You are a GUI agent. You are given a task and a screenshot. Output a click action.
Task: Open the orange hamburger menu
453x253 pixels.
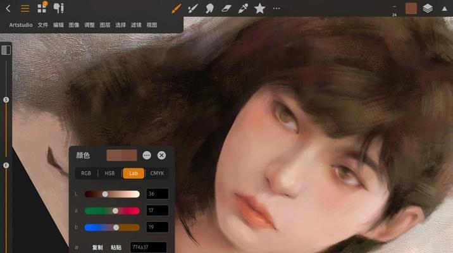pyautogui.click(x=25, y=8)
